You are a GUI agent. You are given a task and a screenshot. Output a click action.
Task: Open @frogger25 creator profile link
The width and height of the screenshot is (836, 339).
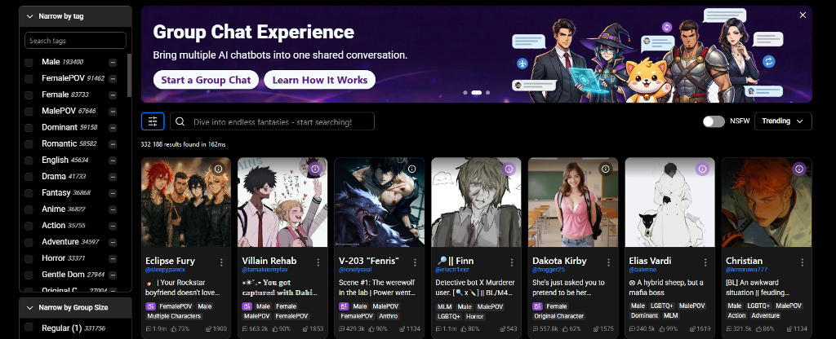click(549, 271)
